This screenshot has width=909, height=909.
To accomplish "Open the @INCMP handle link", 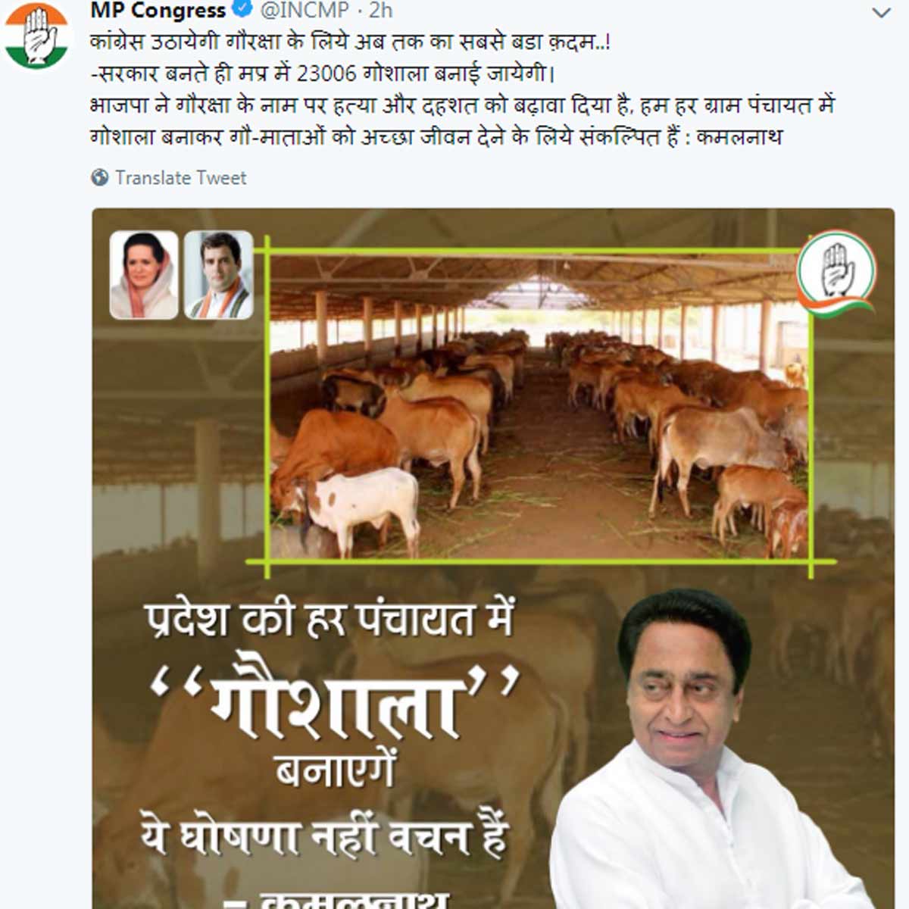I will [305, 11].
